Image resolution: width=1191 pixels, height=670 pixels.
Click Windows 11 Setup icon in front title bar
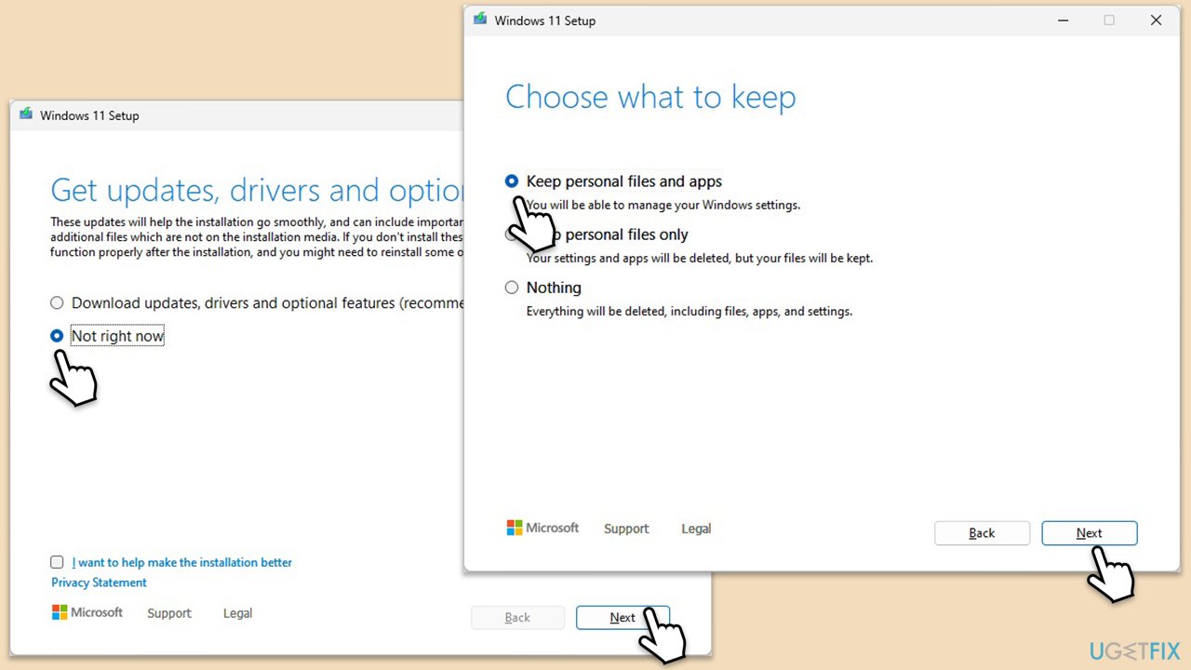480,20
